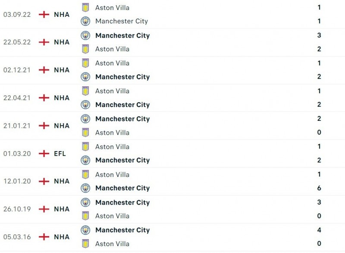
Task: Click England flag beside 22.05.22 match
Action: [44, 42]
